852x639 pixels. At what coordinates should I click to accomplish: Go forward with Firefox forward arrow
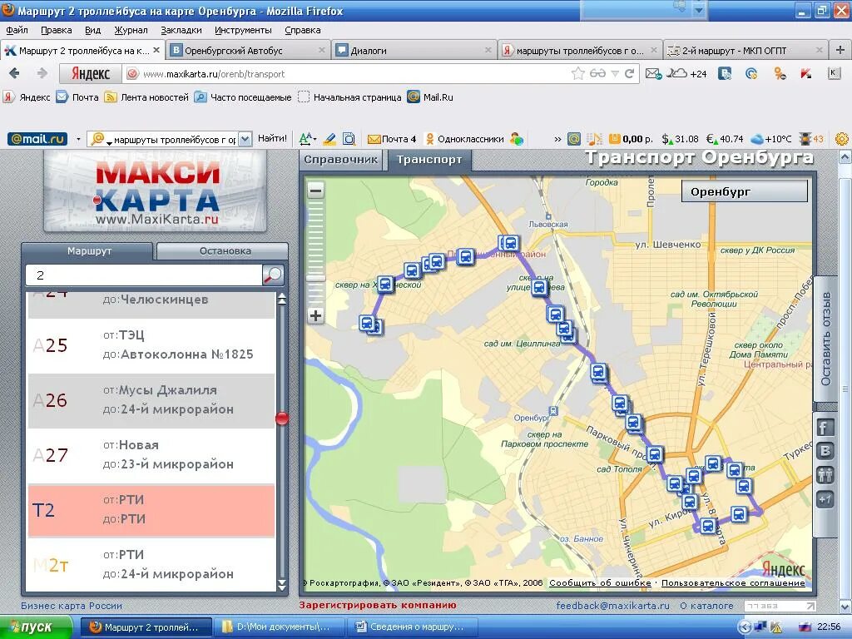(42, 73)
